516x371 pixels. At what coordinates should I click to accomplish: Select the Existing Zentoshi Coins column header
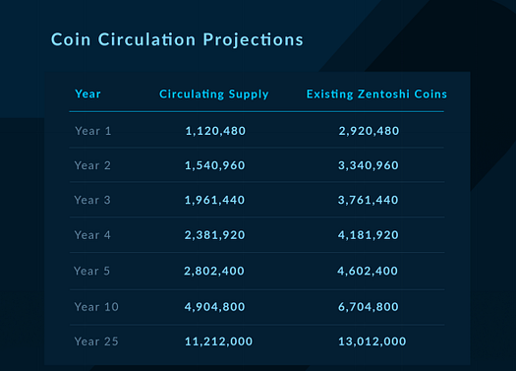point(376,93)
